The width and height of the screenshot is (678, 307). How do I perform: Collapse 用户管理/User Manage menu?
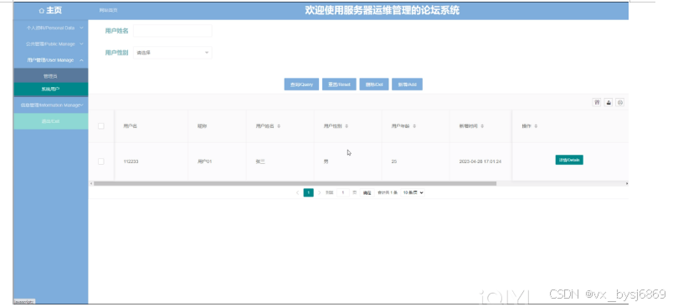click(x=50, y=60)
